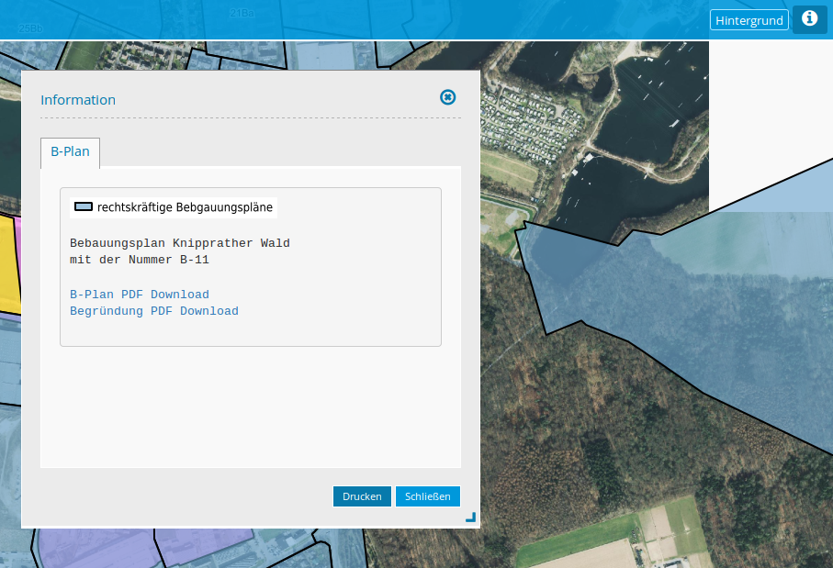Click the dialog resize handle in the corner
Screen dimensions: 833x568
[x=470, y=518]
